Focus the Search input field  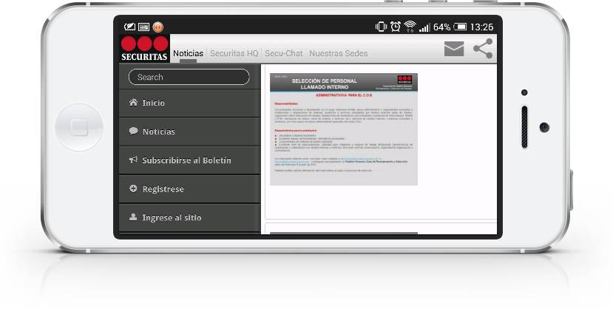pyautogui.click(x=189, y=77)
